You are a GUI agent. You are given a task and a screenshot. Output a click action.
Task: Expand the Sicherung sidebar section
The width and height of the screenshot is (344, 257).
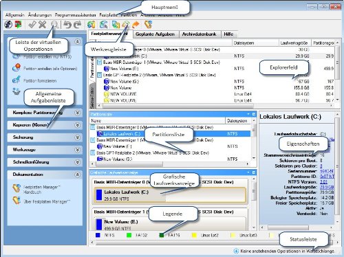78,137
